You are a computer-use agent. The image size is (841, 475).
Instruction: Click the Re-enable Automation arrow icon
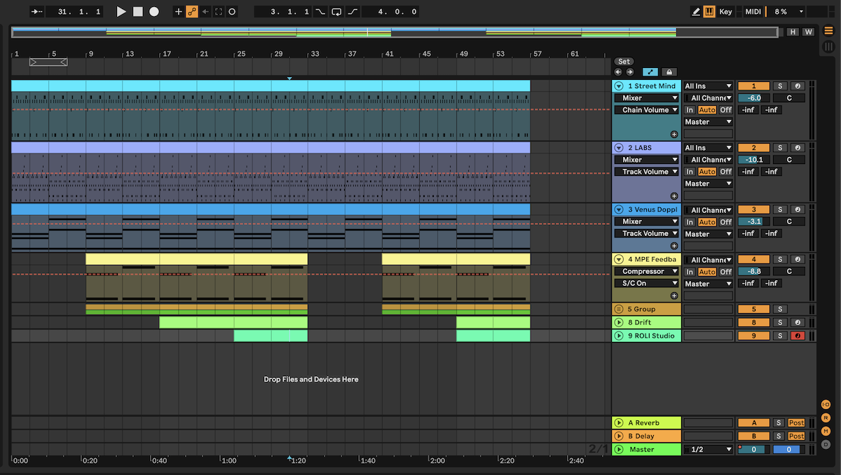coord(205,12)
